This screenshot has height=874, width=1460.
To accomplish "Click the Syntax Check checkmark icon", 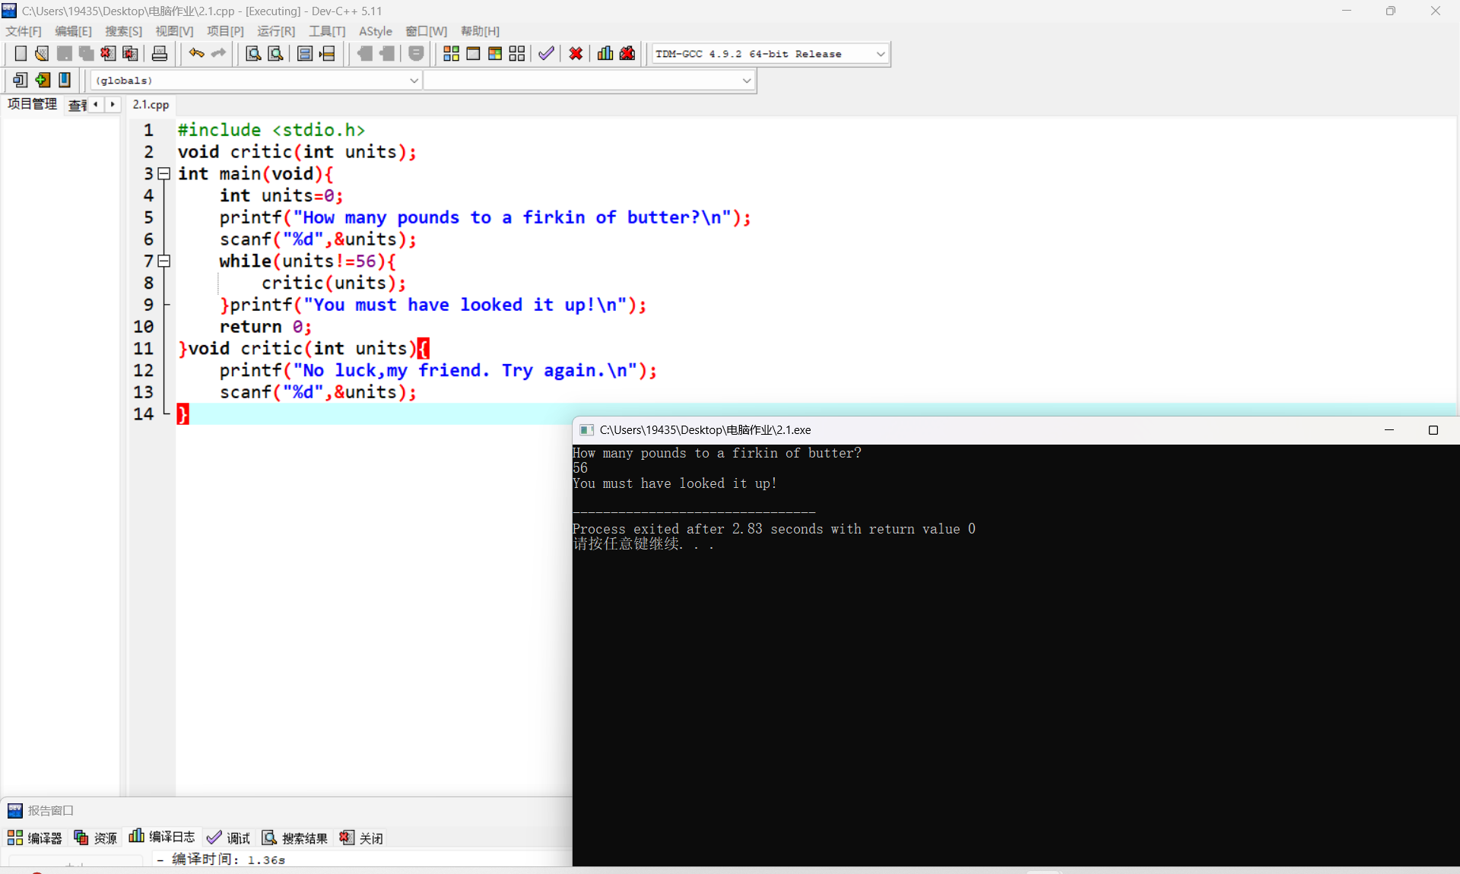I will pyautogui.click(x=546, y=54).
